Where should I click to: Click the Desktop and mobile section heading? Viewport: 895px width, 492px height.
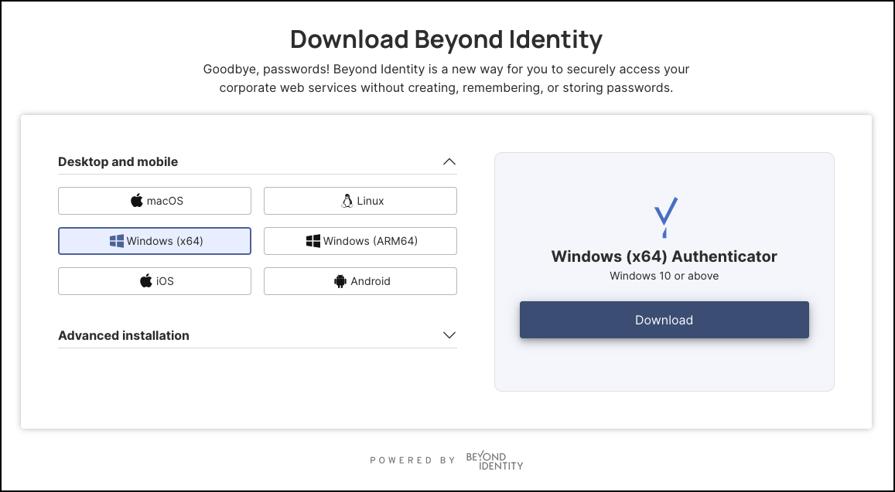click(x=118, y=162)
